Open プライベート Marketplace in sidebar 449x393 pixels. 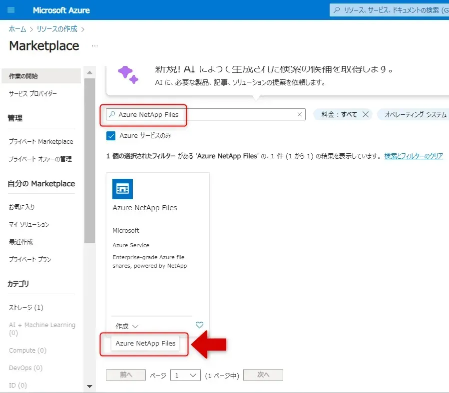click(x=41, y=141)
